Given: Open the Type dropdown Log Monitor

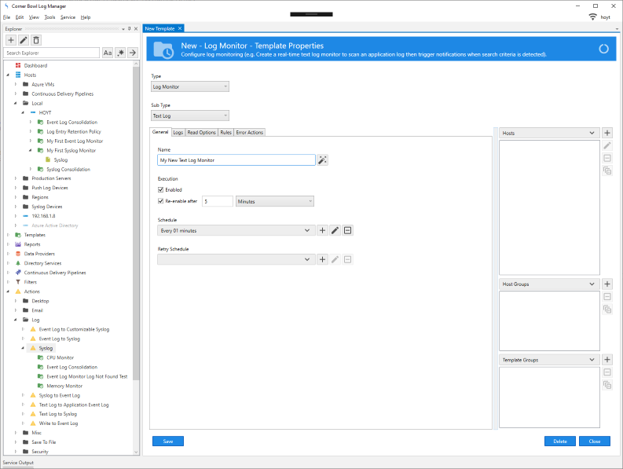Looking at the screenshot, I should [x=190, y=86].
